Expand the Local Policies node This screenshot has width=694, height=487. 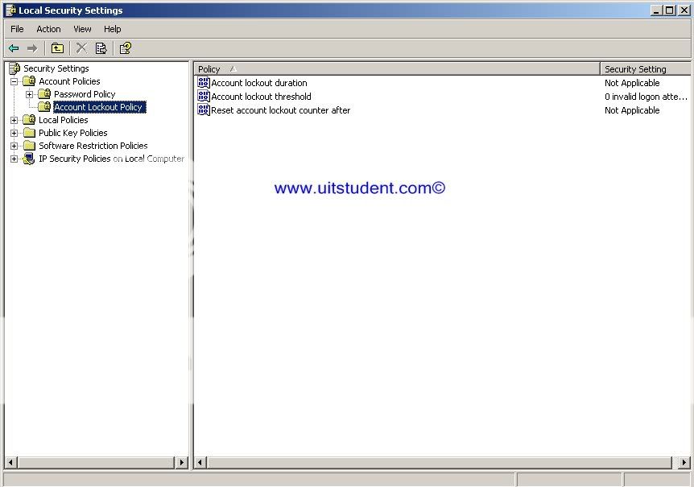(14, 120)
